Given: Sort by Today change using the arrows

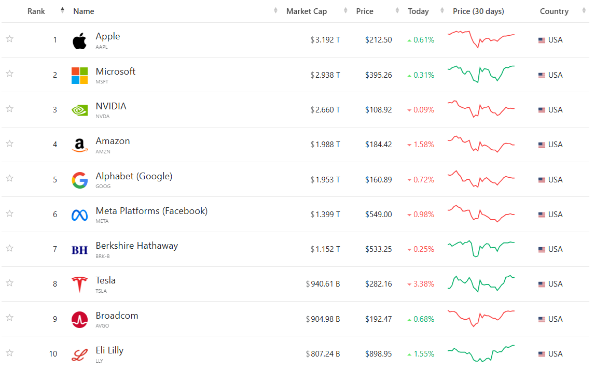Looking at the screenshot, I should [x=442, y=10].
